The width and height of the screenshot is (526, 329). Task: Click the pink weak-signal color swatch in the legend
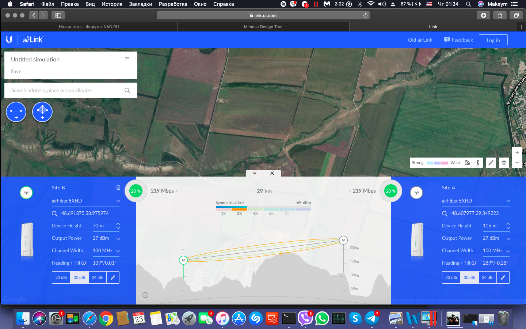(x=445, y=163)
